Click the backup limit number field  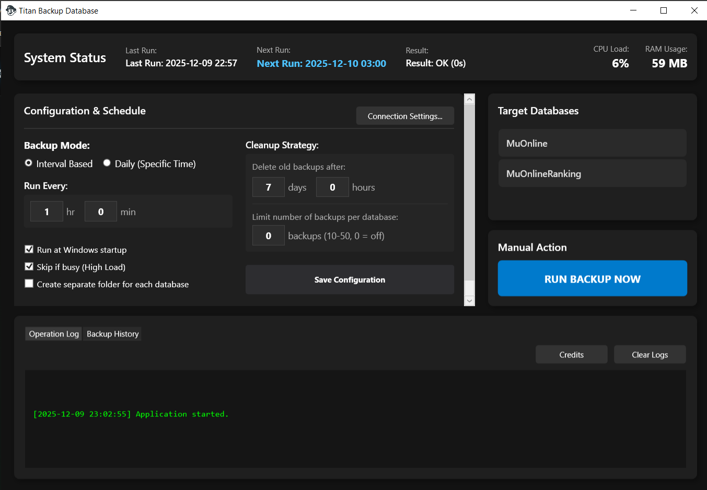(x=268, y=236)
